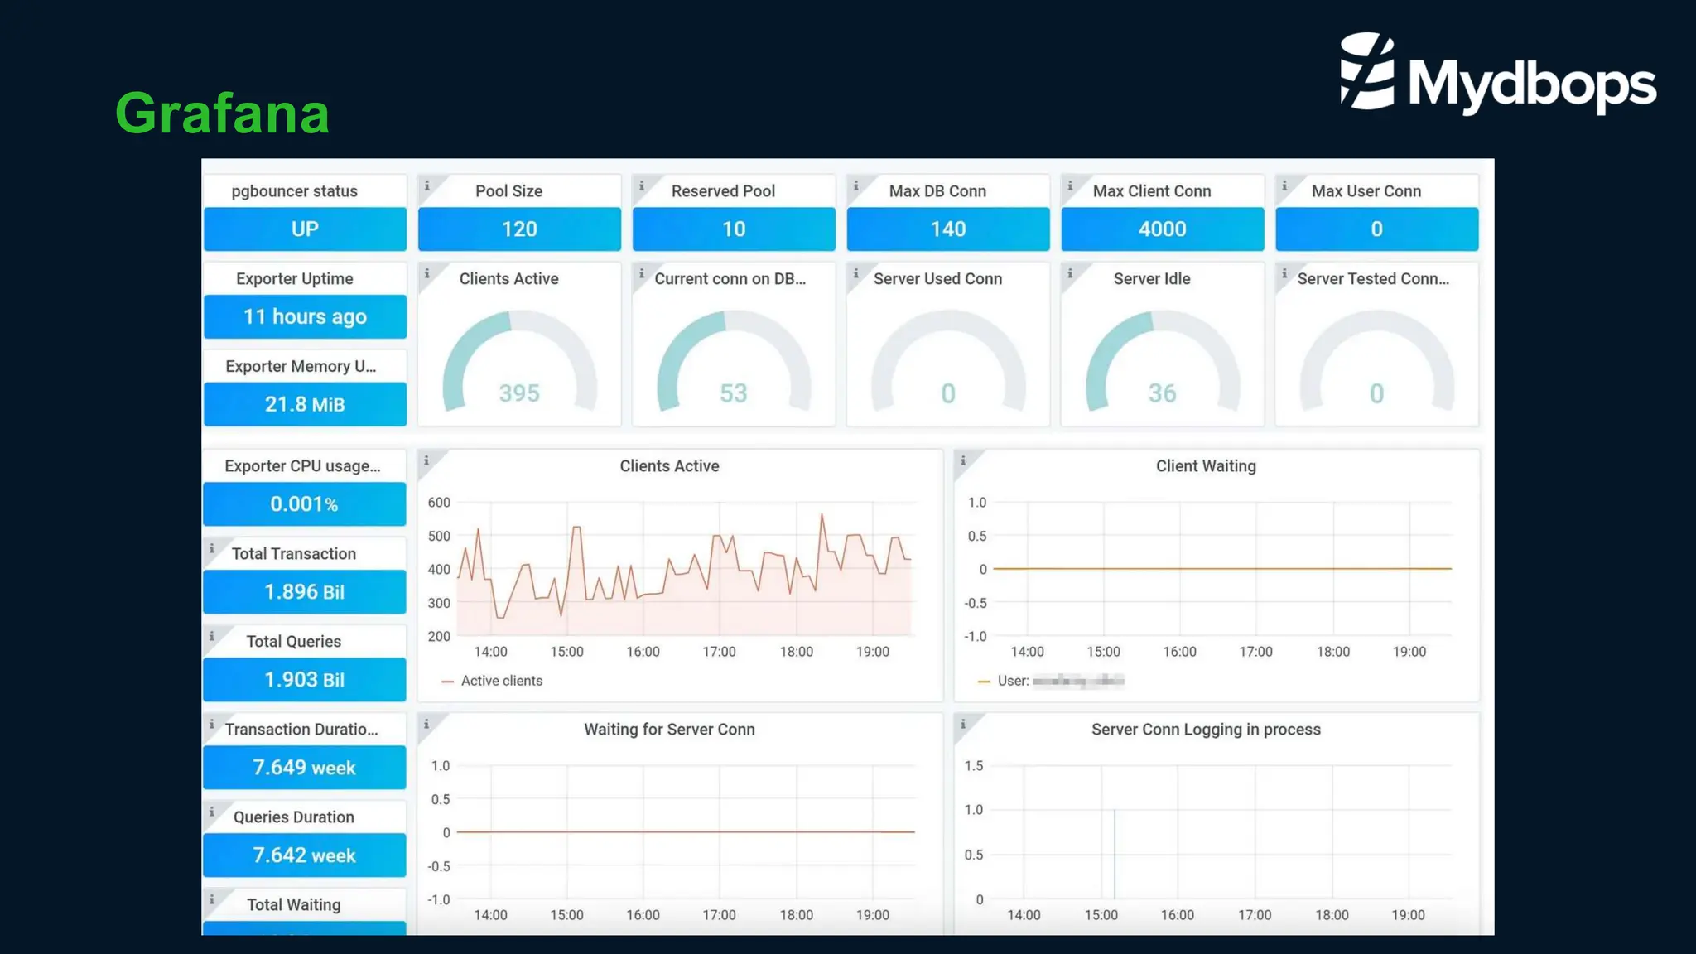Viewport: 1696px width, 954px height.
Task: Toggle the User legend series in Client Waiting
Action: pos(1061,681)
